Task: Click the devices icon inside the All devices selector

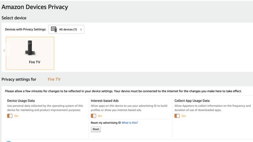Action: pos(54,29)
